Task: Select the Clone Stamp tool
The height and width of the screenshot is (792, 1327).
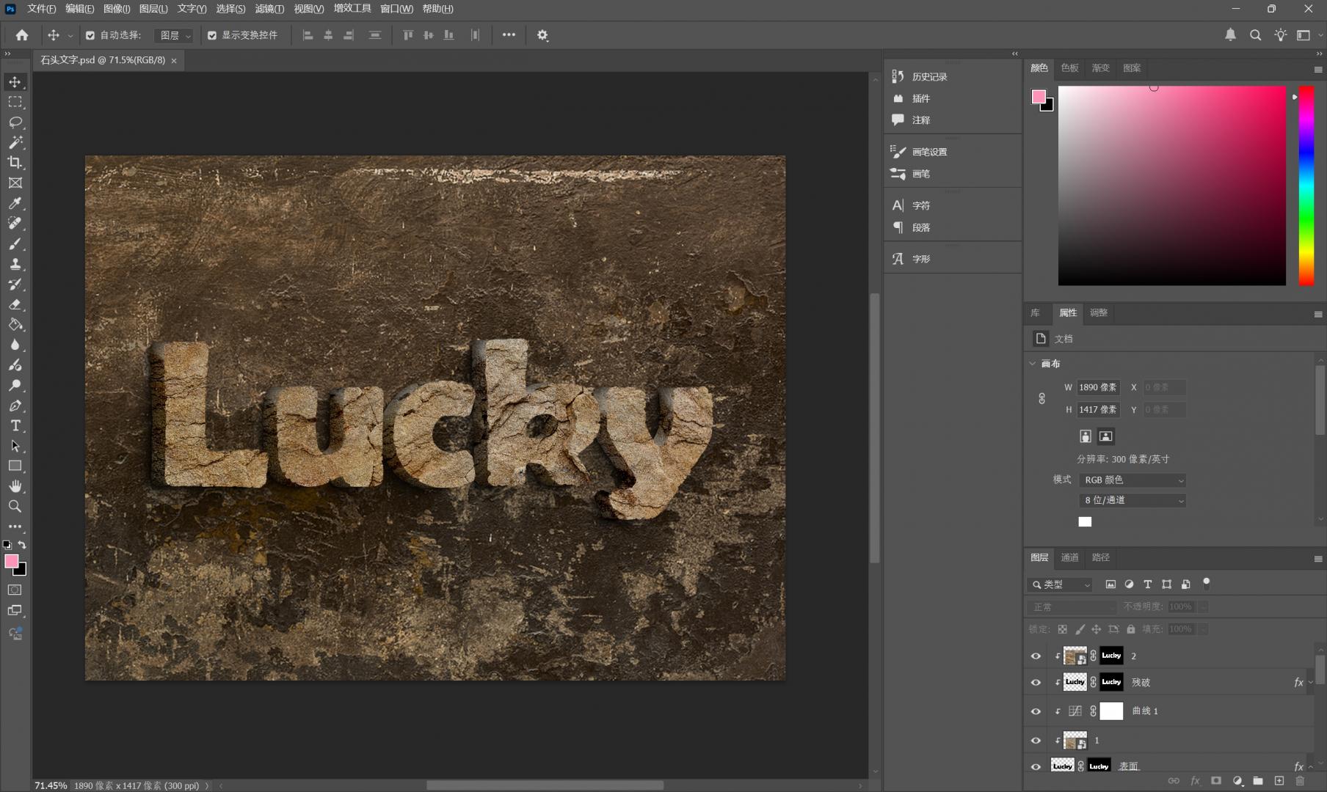Action: tap(15, 264)
